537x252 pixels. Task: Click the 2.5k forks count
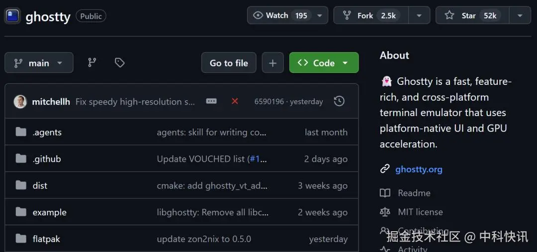(x=388, y=15)
